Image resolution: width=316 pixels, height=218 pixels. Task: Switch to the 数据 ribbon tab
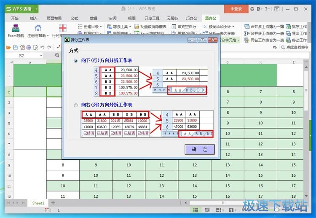[94, 18]
